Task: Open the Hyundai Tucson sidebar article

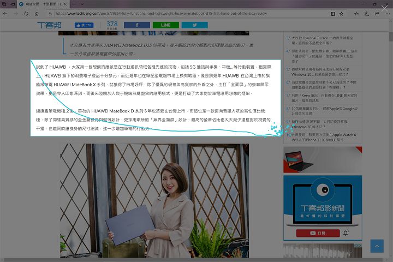Action: (x=322, y=40)
